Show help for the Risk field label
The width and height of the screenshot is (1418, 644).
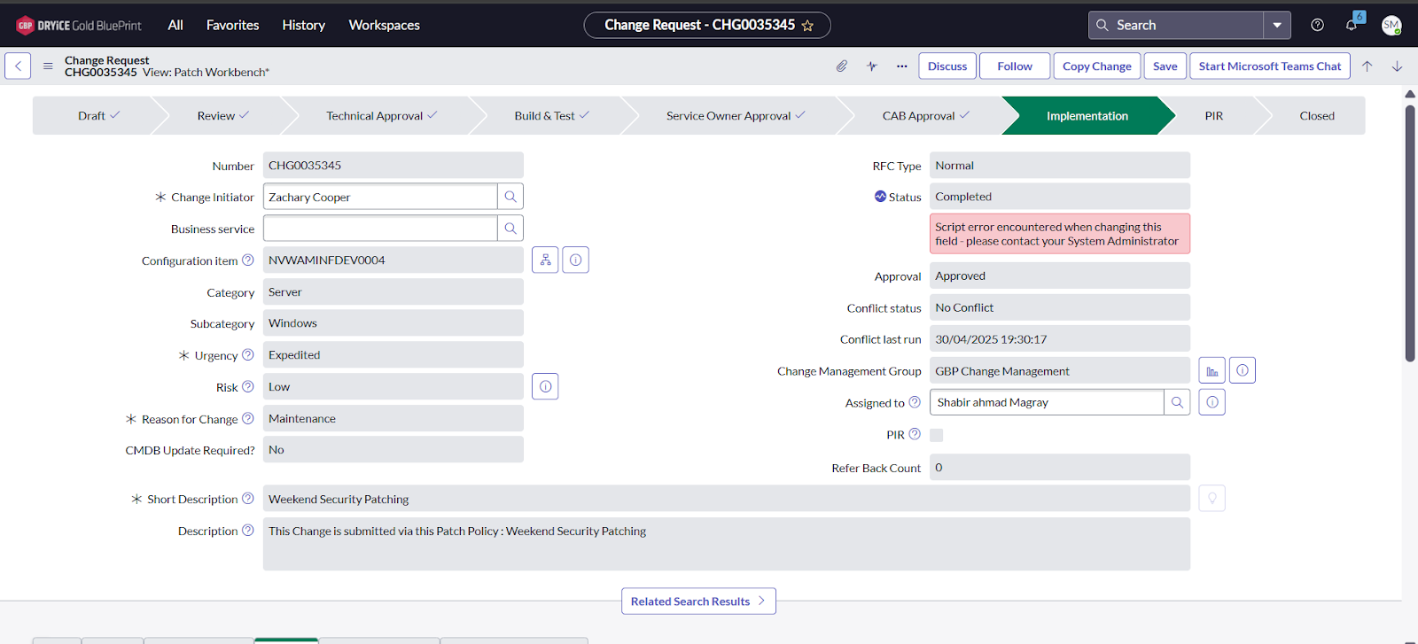click(x=248, y=386)
